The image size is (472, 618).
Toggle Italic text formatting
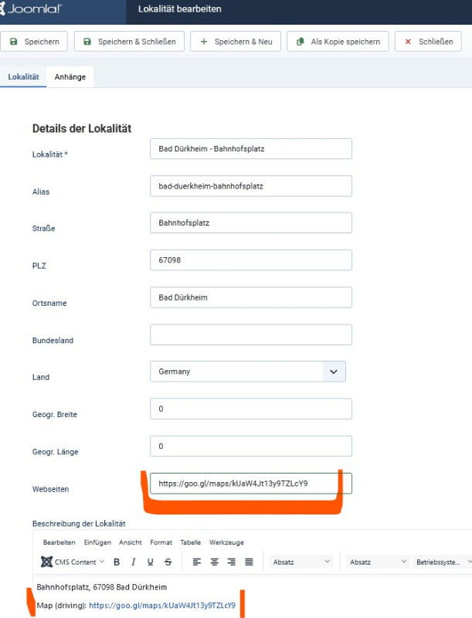[x=134, y=562]
